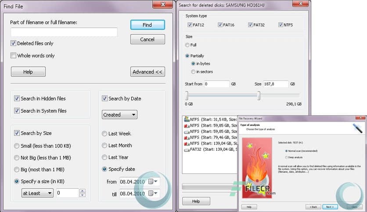The width and height of the screenshot is (367, 212).
Task: Click drive icon of NTFS row starting 31,5 KB
Action: (x=187, y=119)
